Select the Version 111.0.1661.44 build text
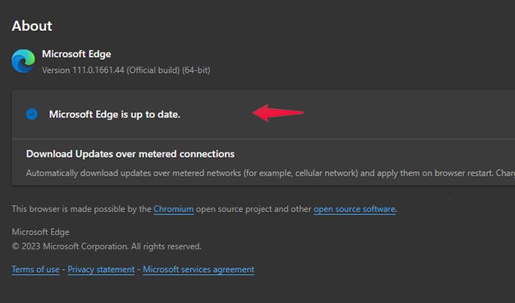The height and width of the screenshot is (303, 515). 126,70
